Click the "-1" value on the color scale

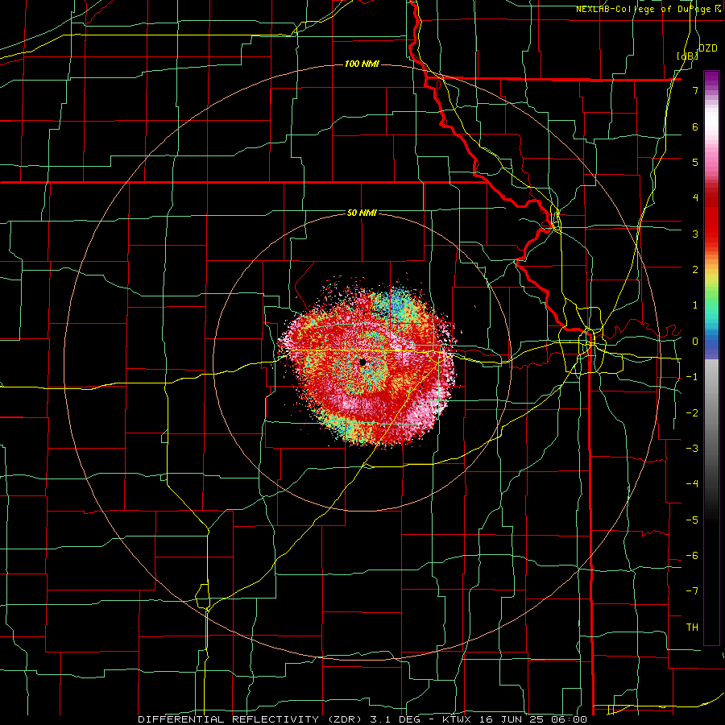pos(692,377)
